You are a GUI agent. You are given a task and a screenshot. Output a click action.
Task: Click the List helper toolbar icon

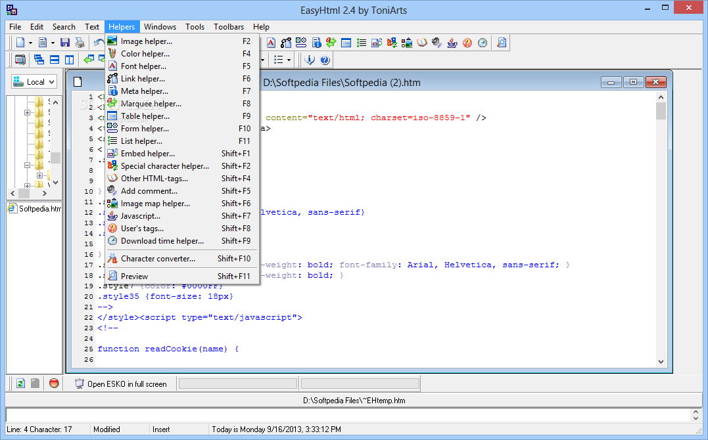pos(361,43)
